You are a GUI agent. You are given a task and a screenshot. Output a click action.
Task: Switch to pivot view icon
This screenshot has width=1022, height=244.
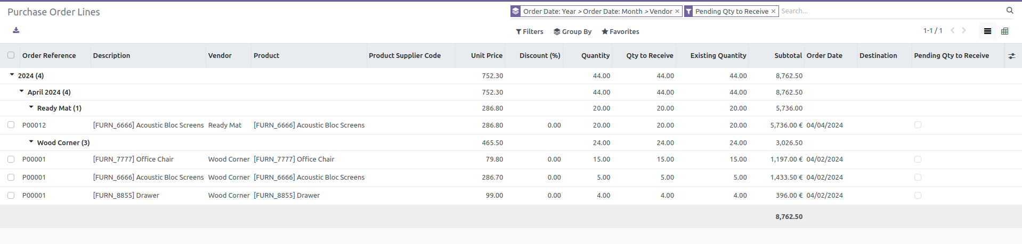[1005, 31]
